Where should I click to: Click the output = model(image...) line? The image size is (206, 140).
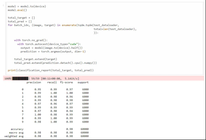pyautogui.click(x=51, y=48)
